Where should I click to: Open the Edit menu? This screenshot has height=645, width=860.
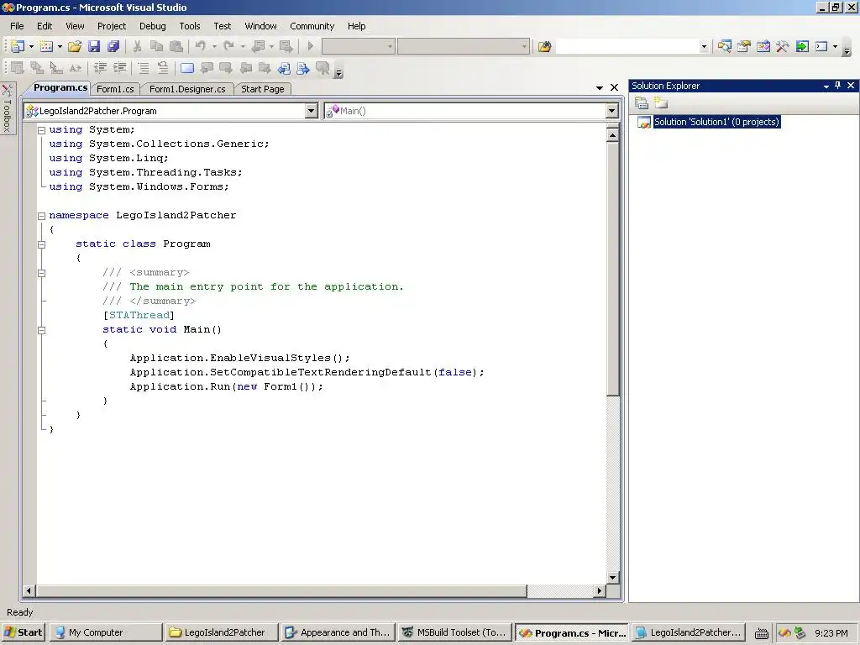coord(45,26)
